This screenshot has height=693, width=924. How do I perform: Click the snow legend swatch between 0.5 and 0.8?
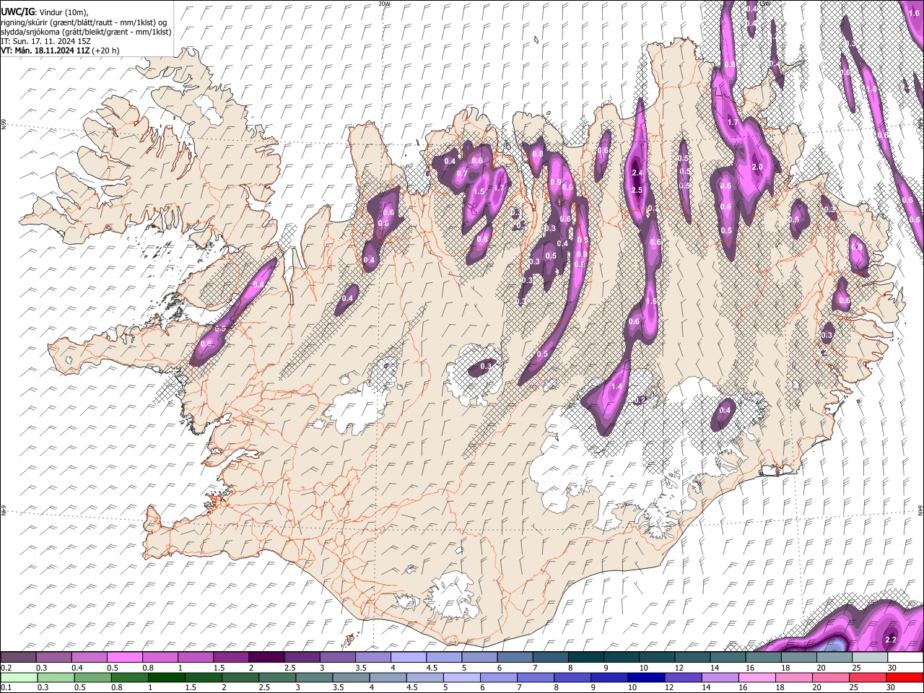125,658
